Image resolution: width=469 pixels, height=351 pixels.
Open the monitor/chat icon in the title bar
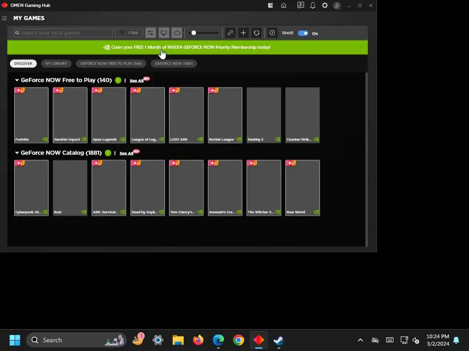pyautogui.click(x=300, y=5)
